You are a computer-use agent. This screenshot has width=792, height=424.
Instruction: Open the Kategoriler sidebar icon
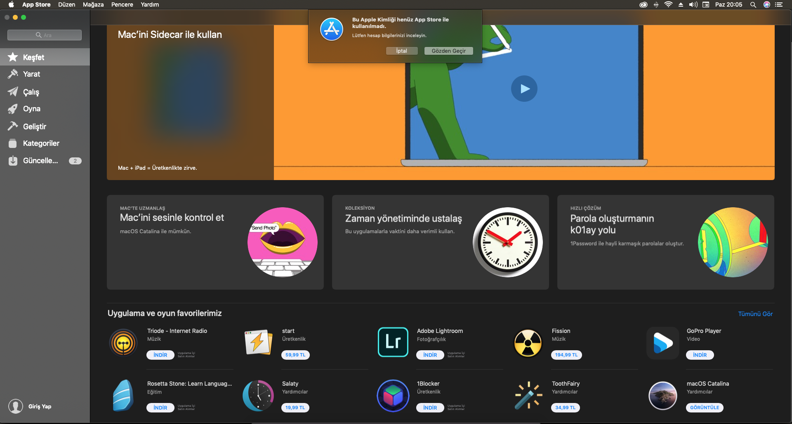point(13,143)
